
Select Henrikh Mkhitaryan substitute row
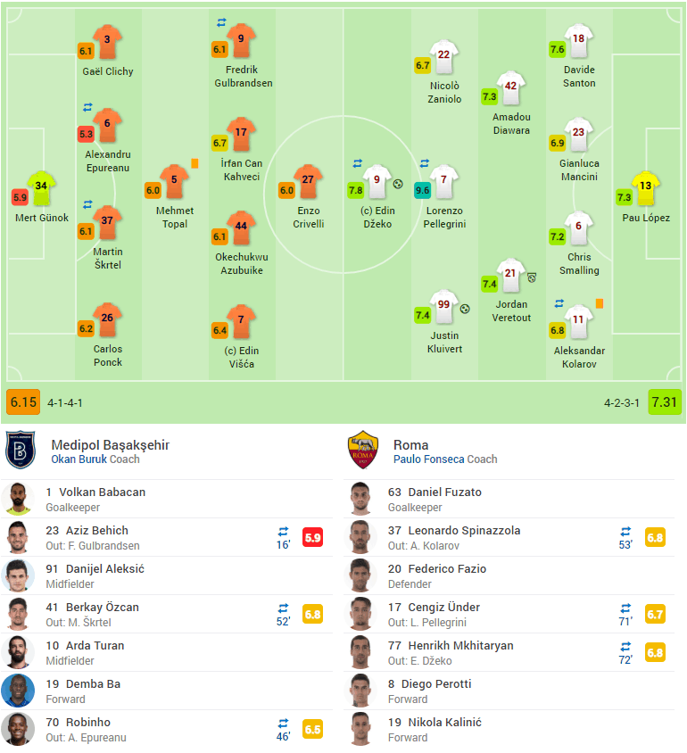click(x=509, y=653)
